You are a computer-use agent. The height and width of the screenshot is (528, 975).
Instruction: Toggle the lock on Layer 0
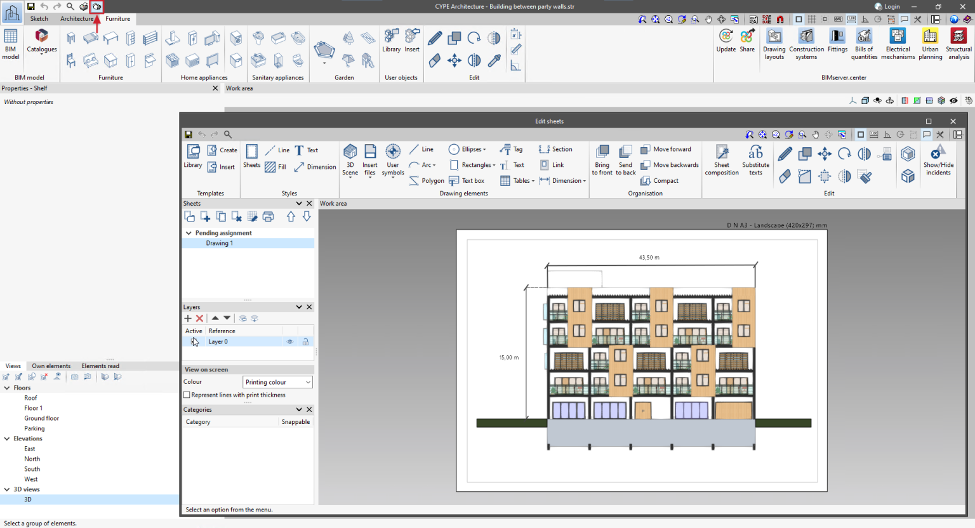point(305,341)
